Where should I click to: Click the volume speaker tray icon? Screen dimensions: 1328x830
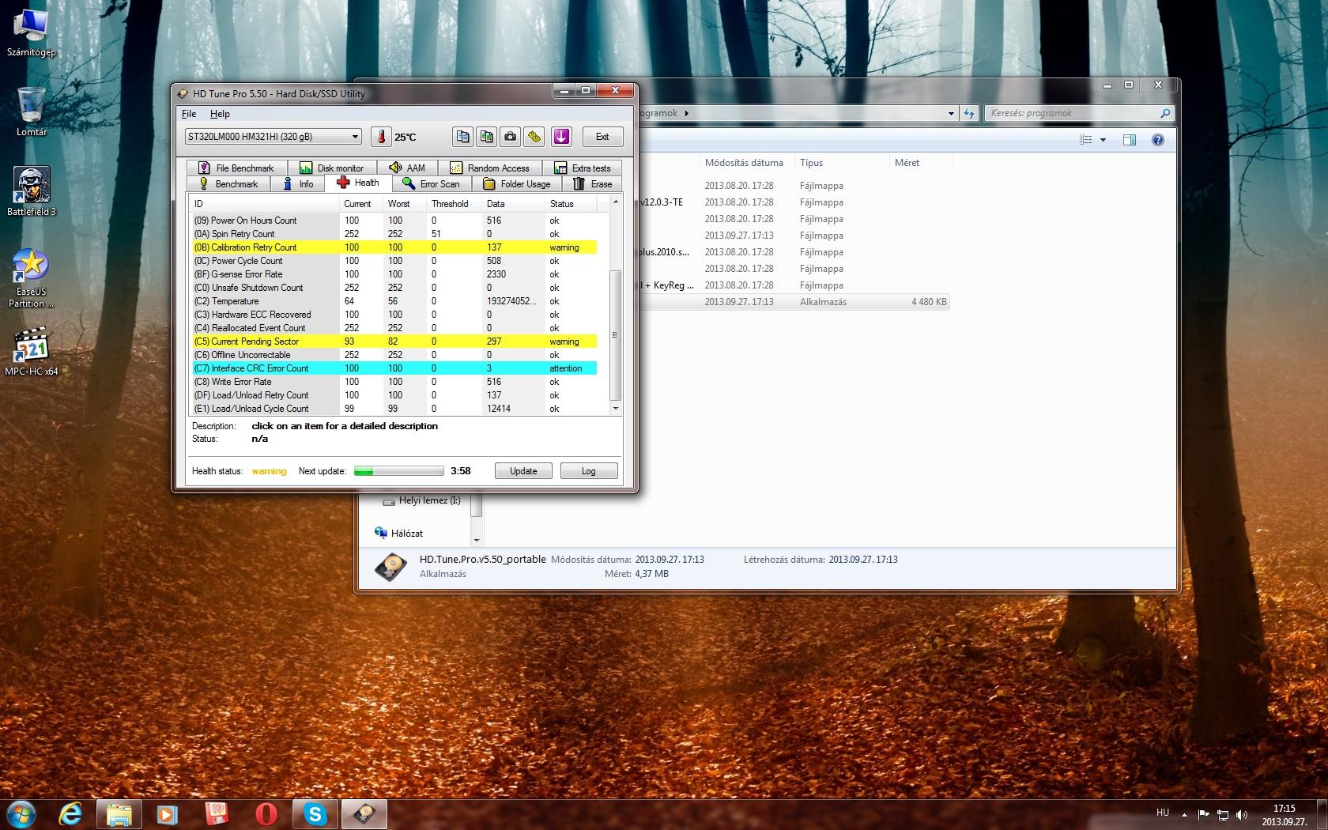click(x=1242, y=814)
